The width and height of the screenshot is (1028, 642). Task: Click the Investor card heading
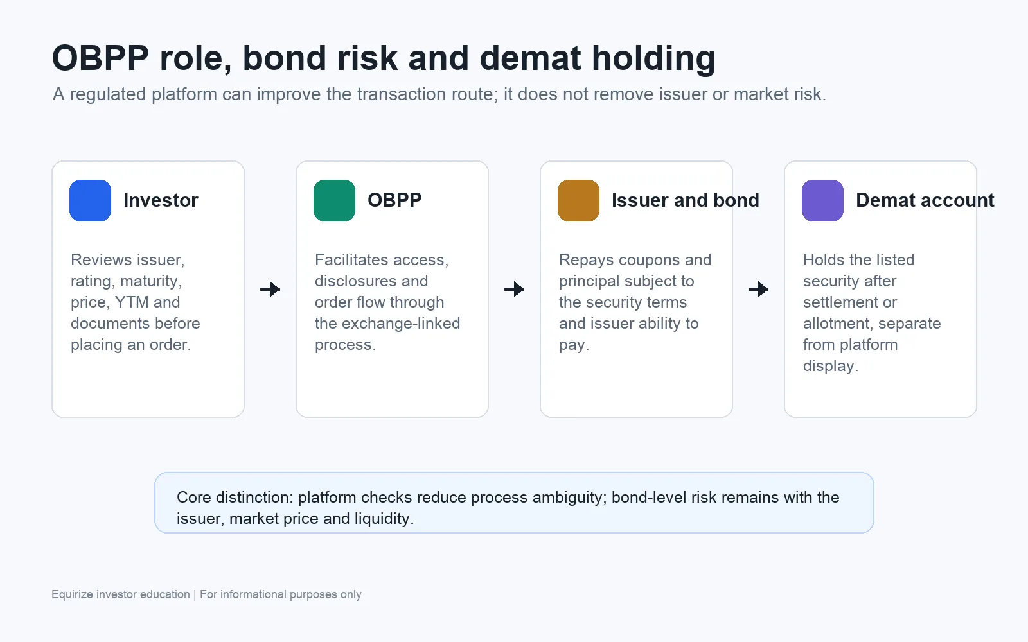pyautogui.click(x=161, y=200)
